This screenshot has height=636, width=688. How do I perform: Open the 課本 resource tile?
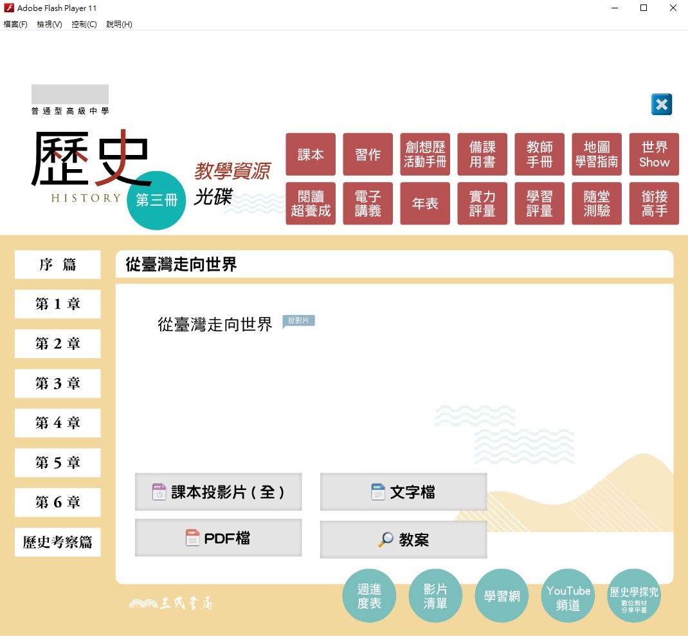tap(311, 154)
